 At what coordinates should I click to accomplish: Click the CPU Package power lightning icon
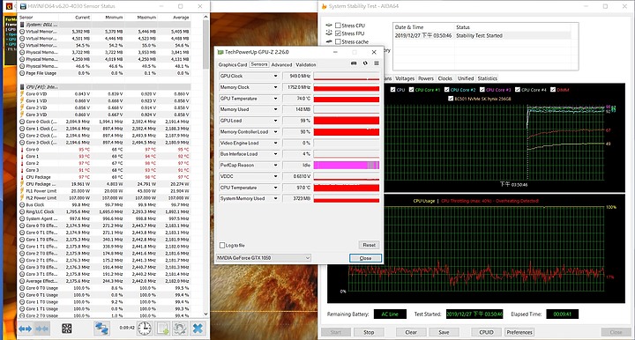pyautogui.click(x=22, y=184)
